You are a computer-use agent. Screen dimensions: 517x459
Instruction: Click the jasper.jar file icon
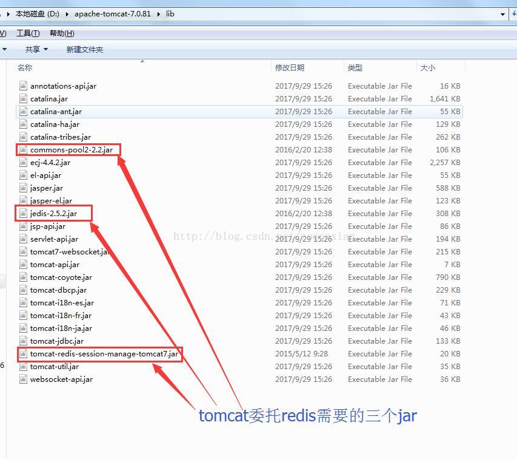23,188
